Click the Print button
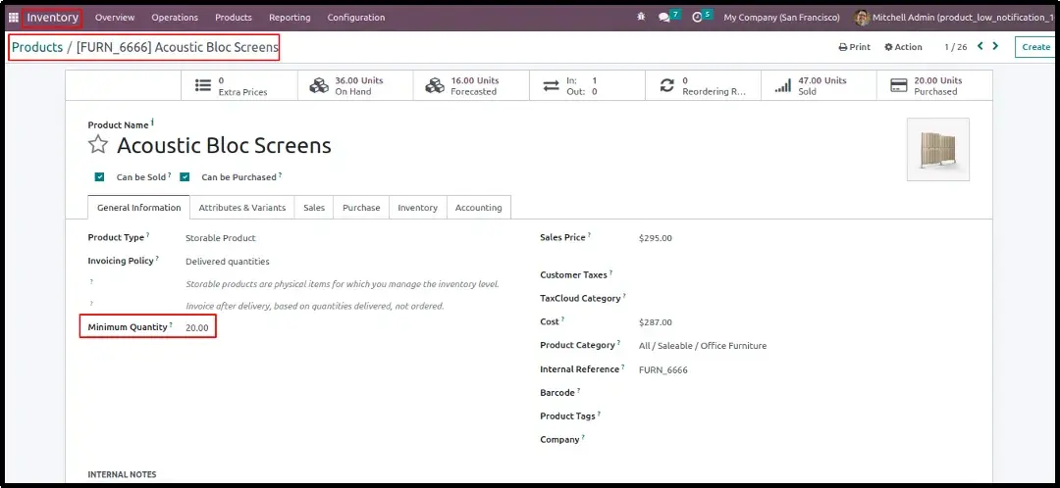The height and width of the screenshot is (488, 1060). (855, 47)
